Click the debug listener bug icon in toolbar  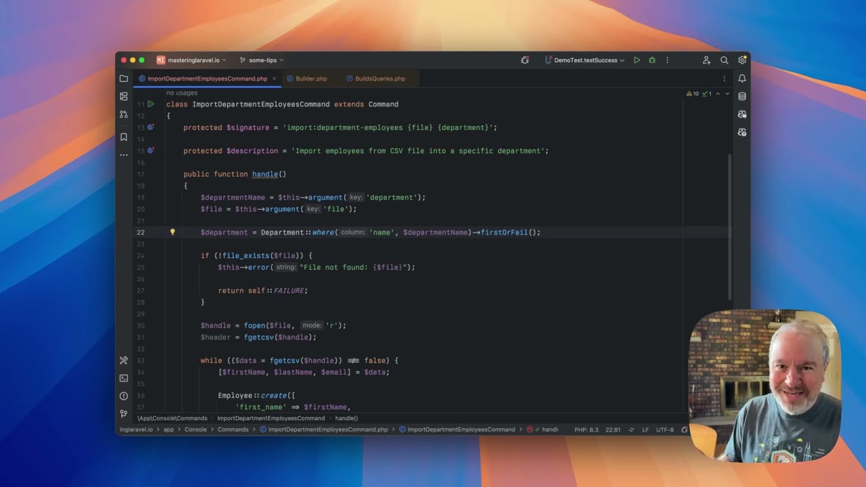tap(525, 60)
